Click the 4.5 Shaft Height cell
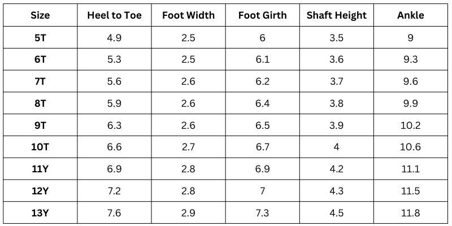 pyautogui.click(x=337, y=212)
